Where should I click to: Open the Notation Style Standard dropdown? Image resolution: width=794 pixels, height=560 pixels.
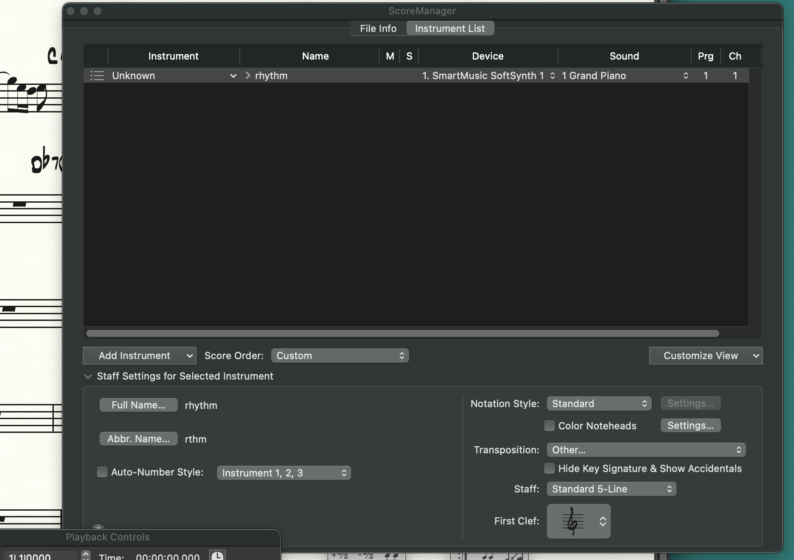coord(598,404)
